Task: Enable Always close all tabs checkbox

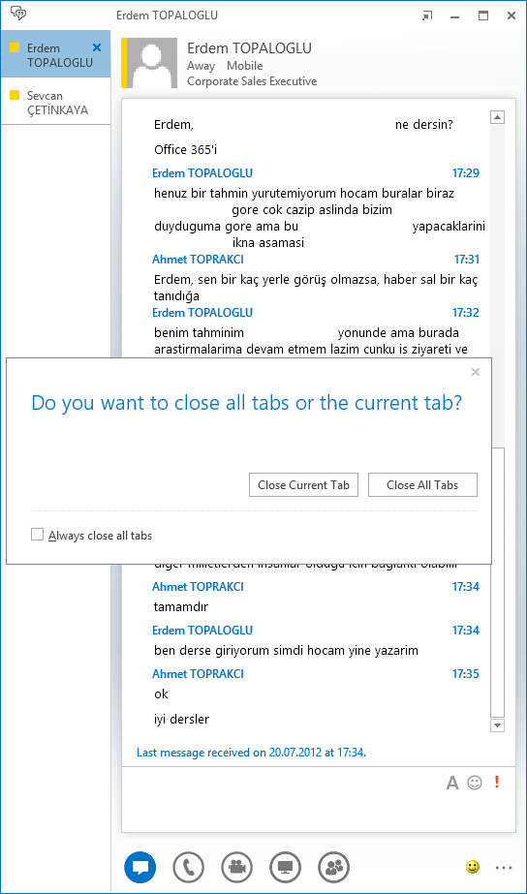Action: pos(37,535)
